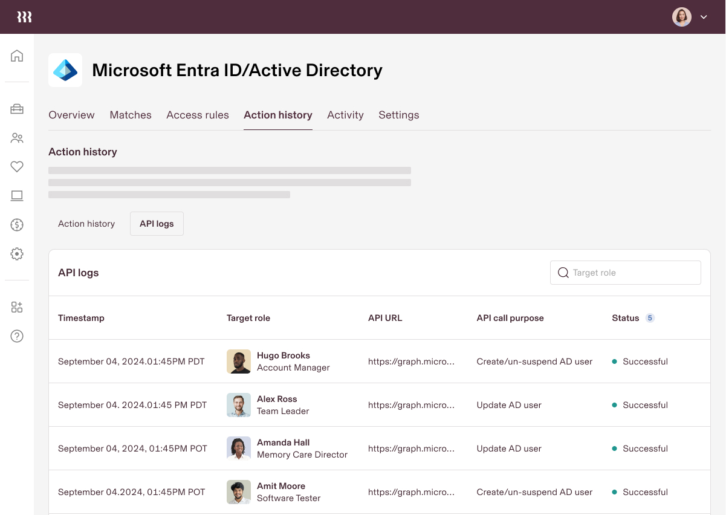Click the Status filter count badge 5
This screenshot has width=726, height=515.
pyautogui.click(x=650, y=318)
